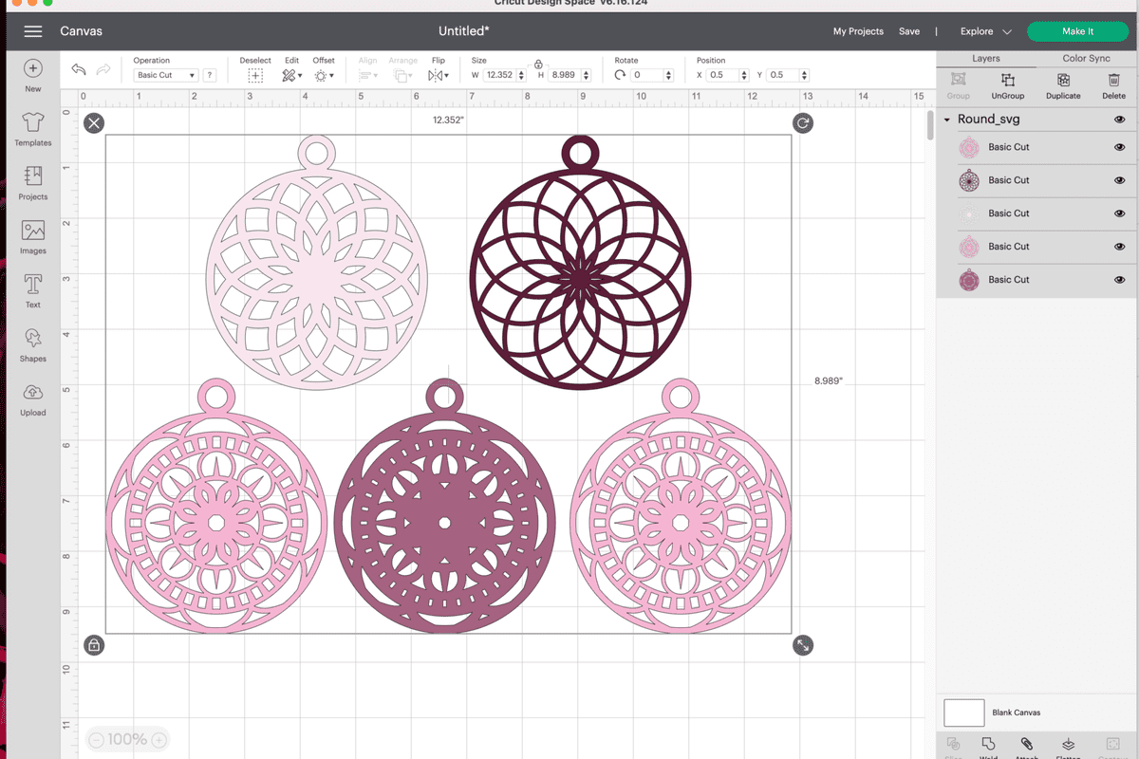
Task: Click the canvas vertical scrollbar
Action: [929, 125]
